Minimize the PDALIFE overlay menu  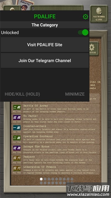75,94
